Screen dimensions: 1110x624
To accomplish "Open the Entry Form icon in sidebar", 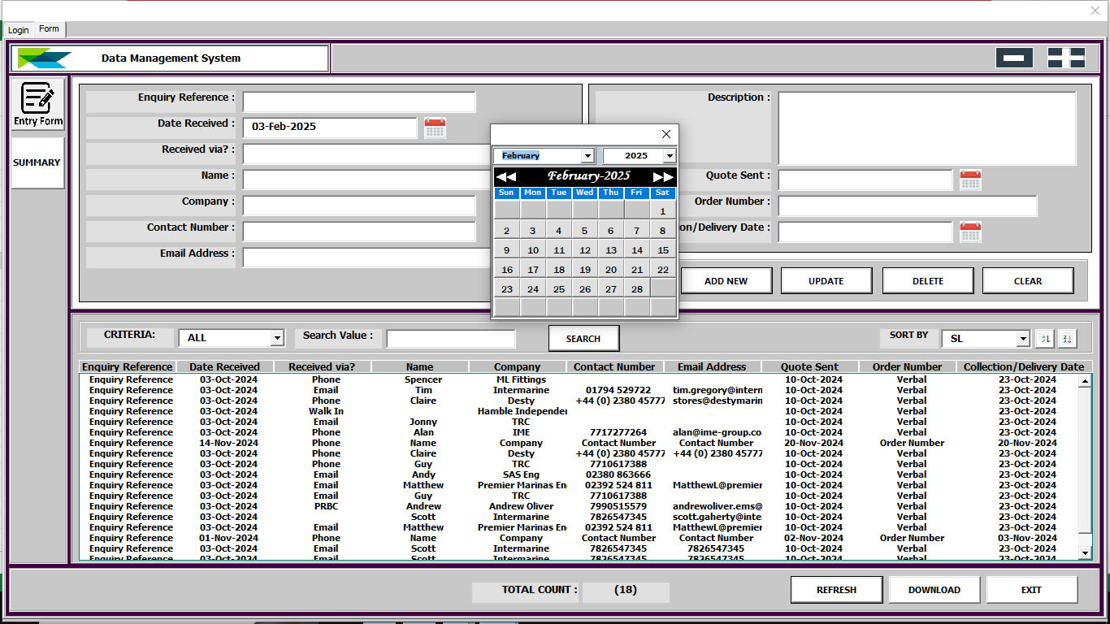I will (x=37, y=105).
